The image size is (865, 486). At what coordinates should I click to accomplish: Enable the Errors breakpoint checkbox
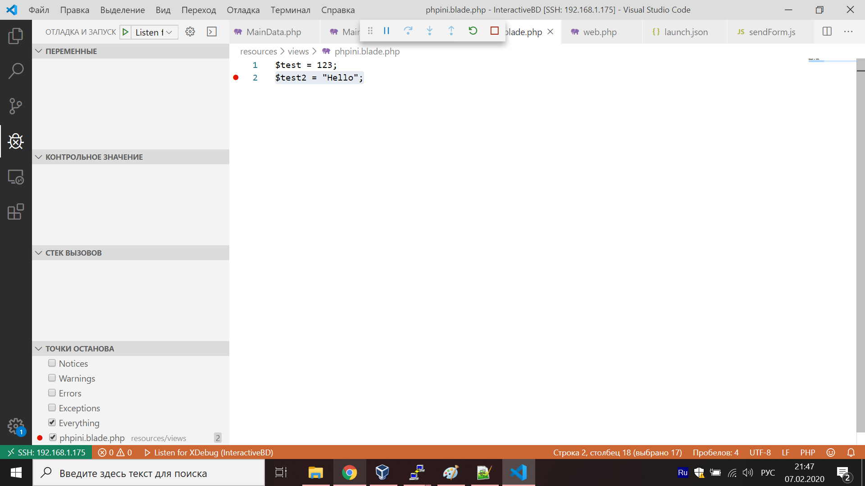[52, 393]
